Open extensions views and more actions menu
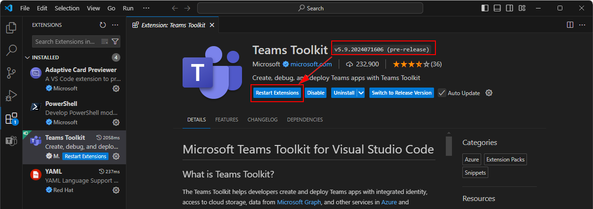This screenshot has width=593, height=209. (116, 25)
